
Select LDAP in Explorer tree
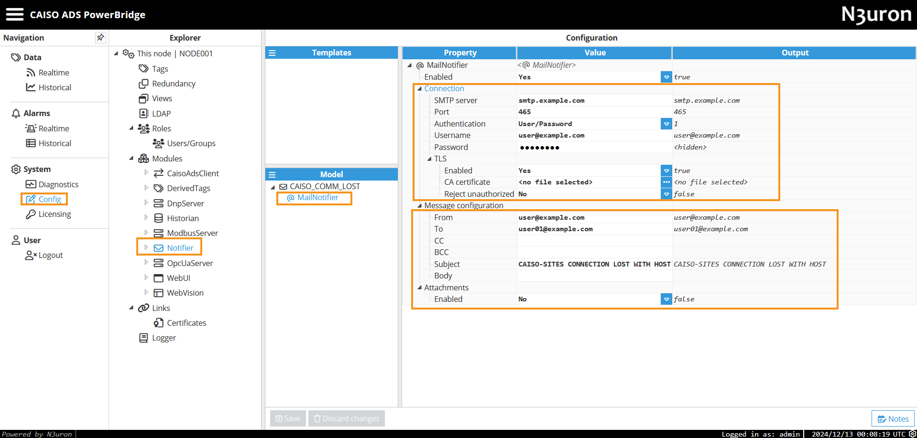[x=155, y=114]
